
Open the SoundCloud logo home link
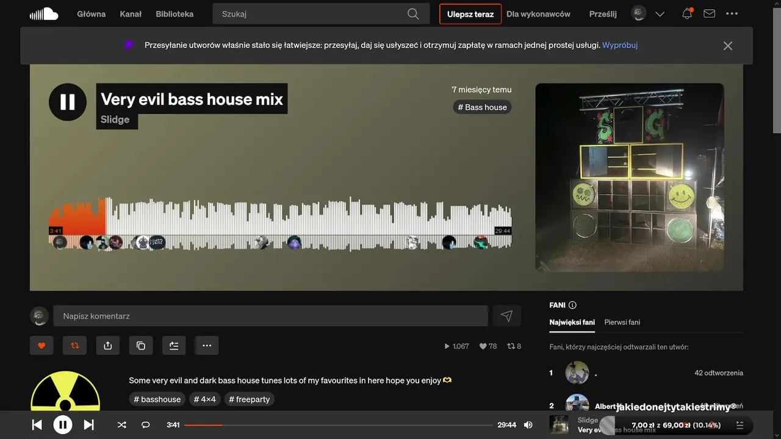tap(44, 14)
